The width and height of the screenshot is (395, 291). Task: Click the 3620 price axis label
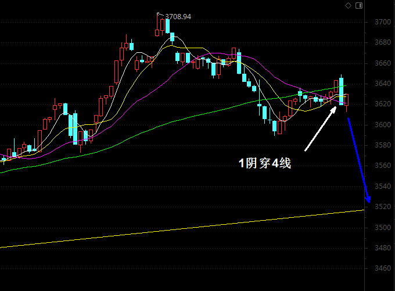coord(383,104)
